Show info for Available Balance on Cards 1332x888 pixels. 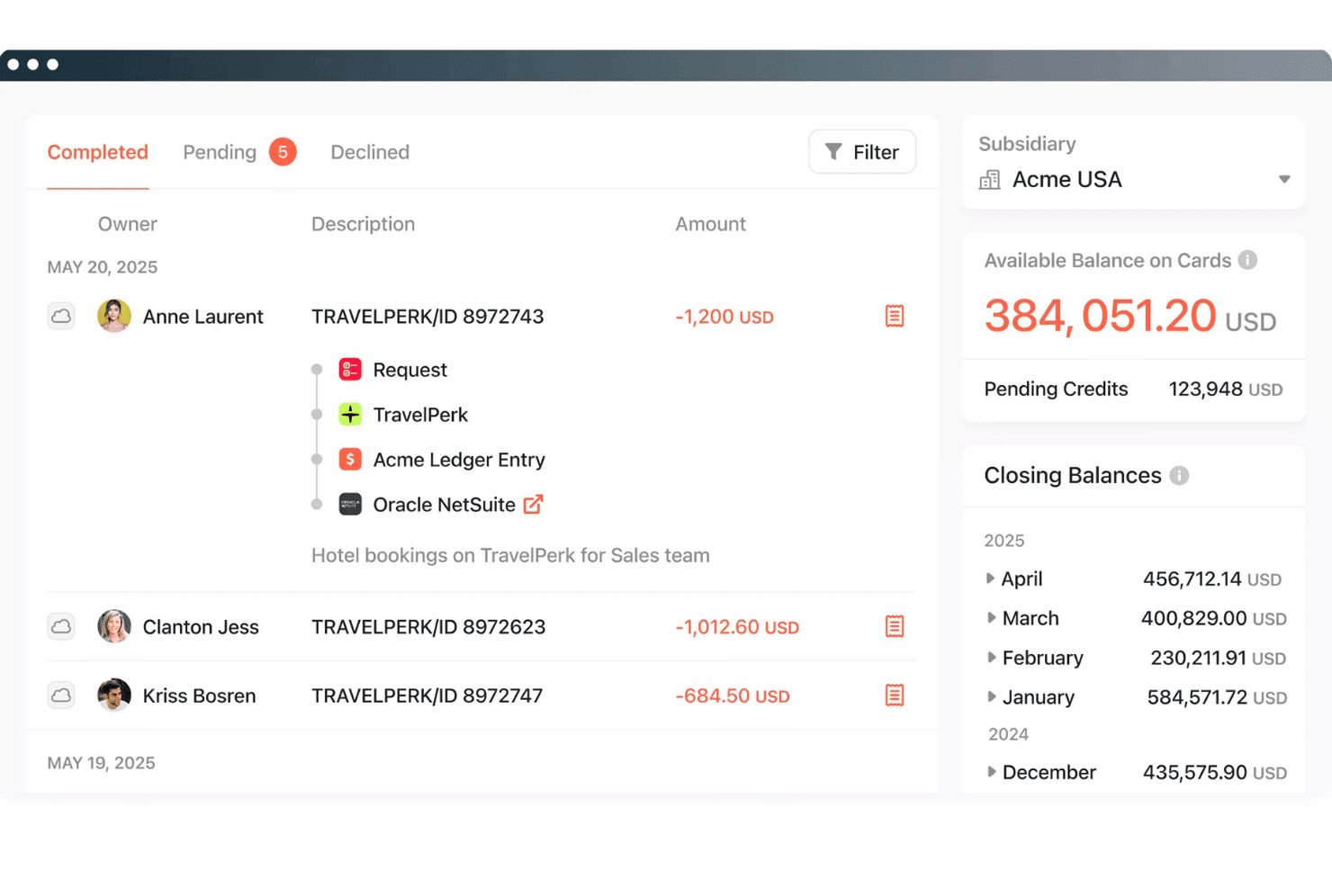(1247, 260)
